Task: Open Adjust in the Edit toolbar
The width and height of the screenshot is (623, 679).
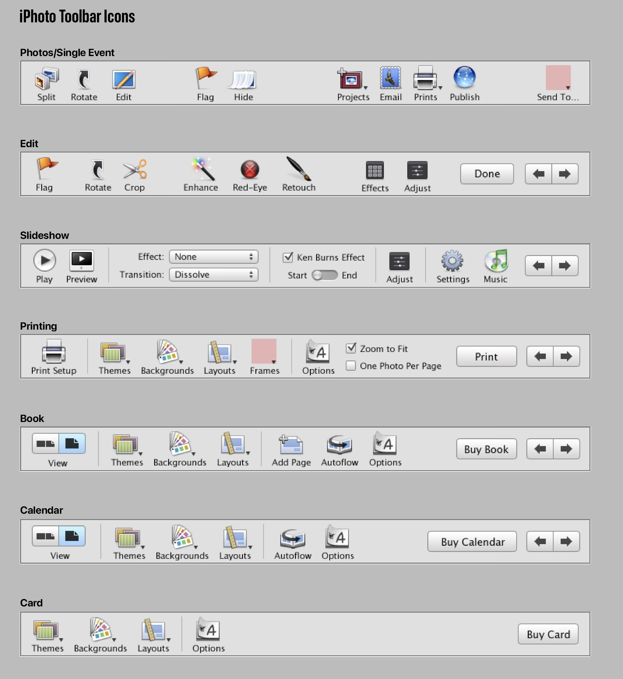Action: pos(417,170)
